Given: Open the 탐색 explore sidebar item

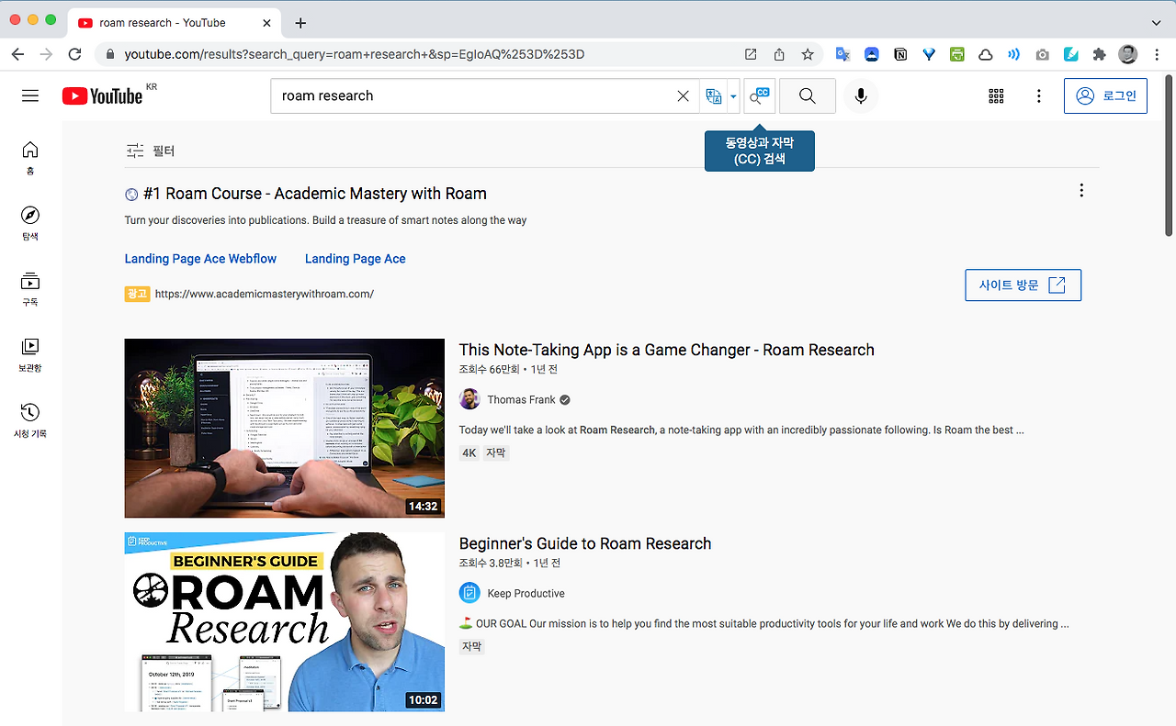Looking at the screenshot, I should pos(30,223).
